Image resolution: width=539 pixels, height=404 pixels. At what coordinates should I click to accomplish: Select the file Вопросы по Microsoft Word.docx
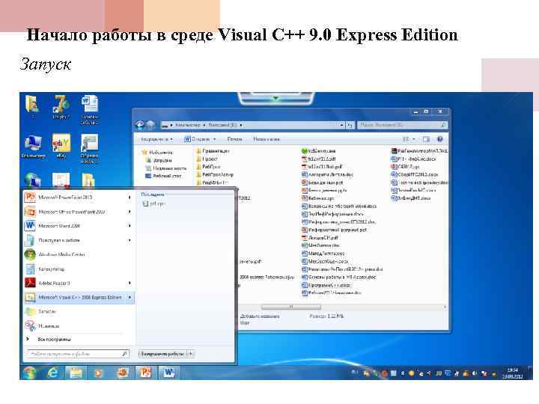click(339, 206)
